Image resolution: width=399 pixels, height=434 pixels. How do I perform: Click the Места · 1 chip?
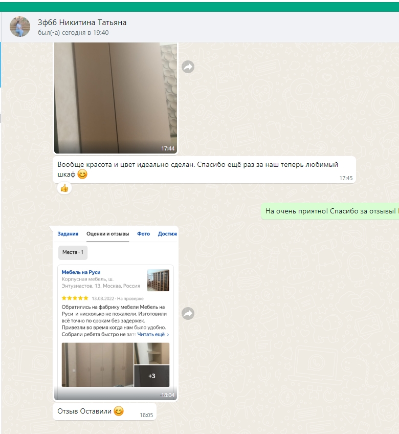tap(73, 252)
